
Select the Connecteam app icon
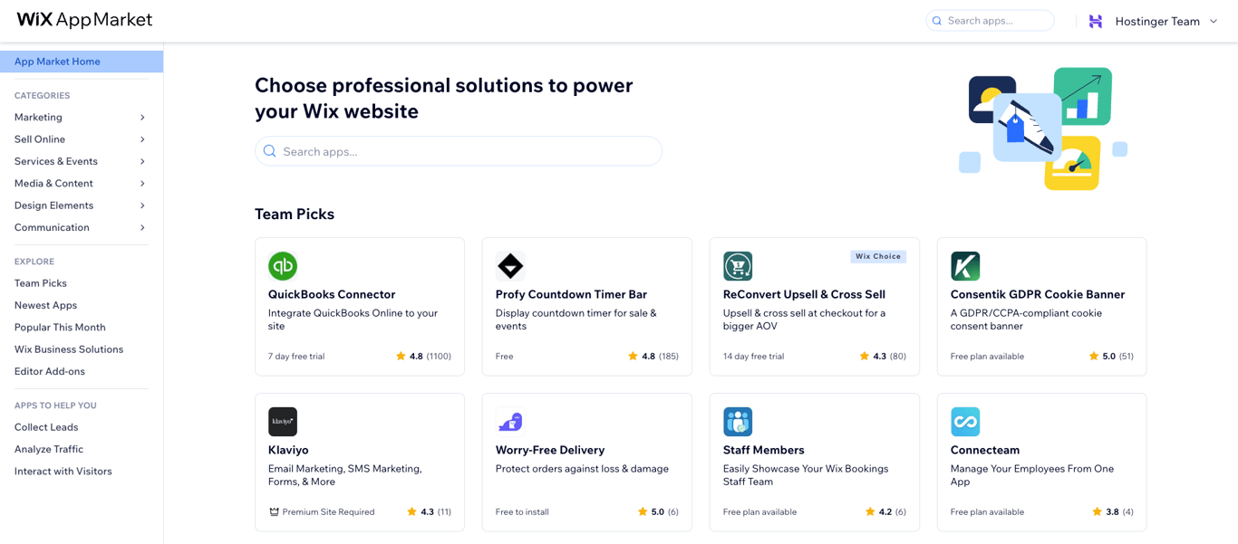coord(965,422)
